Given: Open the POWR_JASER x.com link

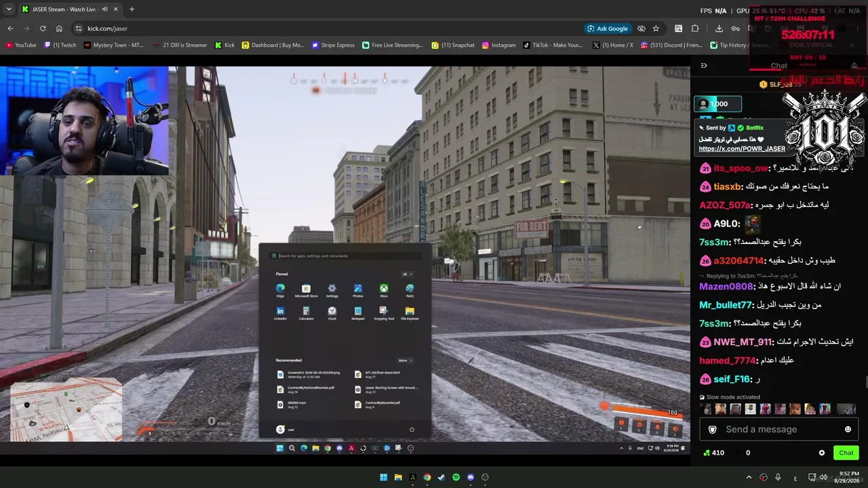Looking at the screenshot, I should (742, 149).
